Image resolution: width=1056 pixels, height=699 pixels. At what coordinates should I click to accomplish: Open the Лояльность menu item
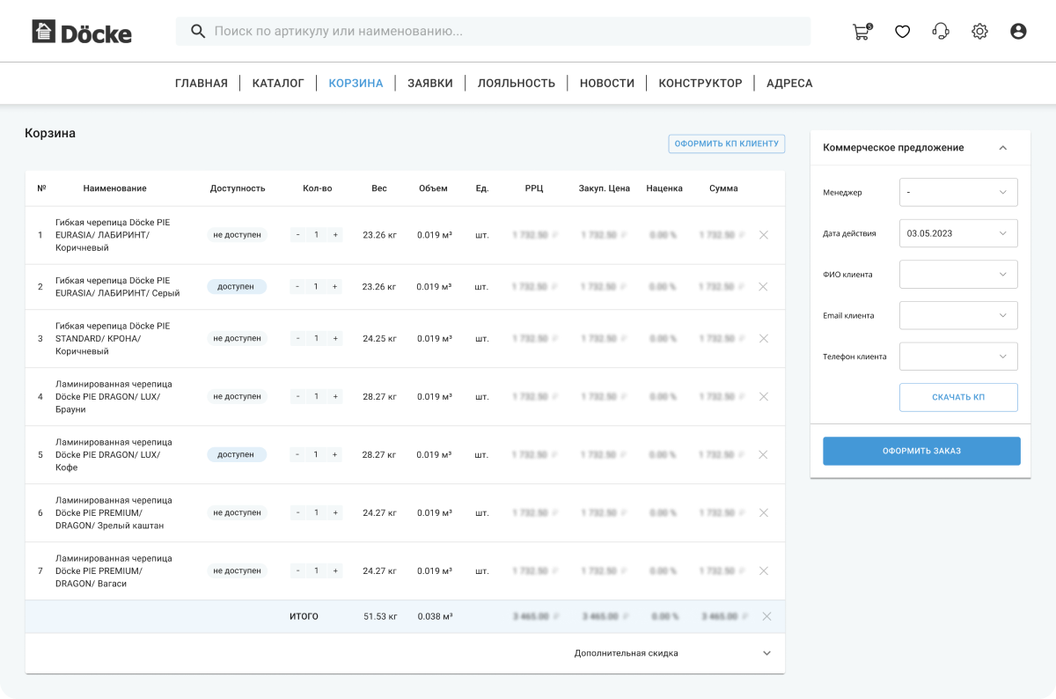pyautogui.click(x=517, y=83)
